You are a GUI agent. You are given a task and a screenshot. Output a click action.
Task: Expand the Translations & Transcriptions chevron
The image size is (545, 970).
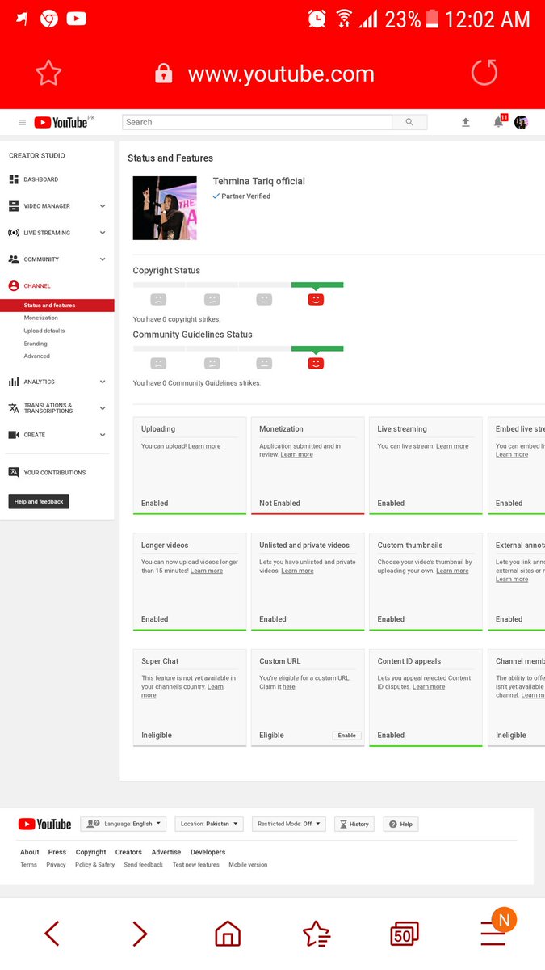pyautogui.click(x=103, y=408)
